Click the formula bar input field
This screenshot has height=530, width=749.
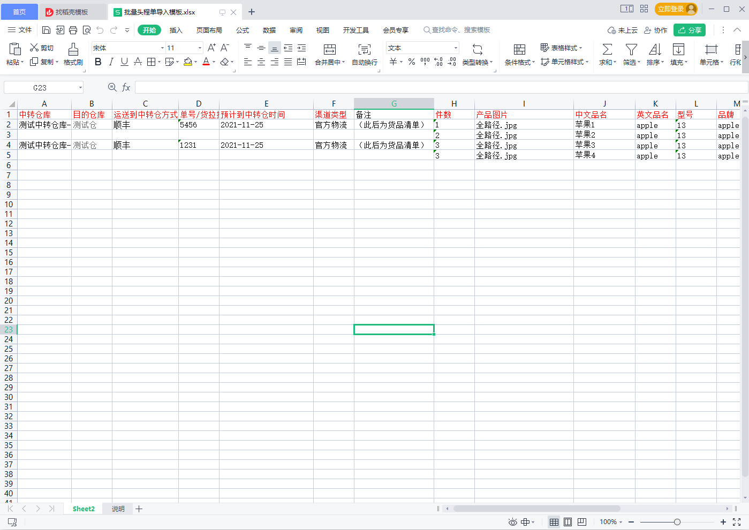(439, 87)
